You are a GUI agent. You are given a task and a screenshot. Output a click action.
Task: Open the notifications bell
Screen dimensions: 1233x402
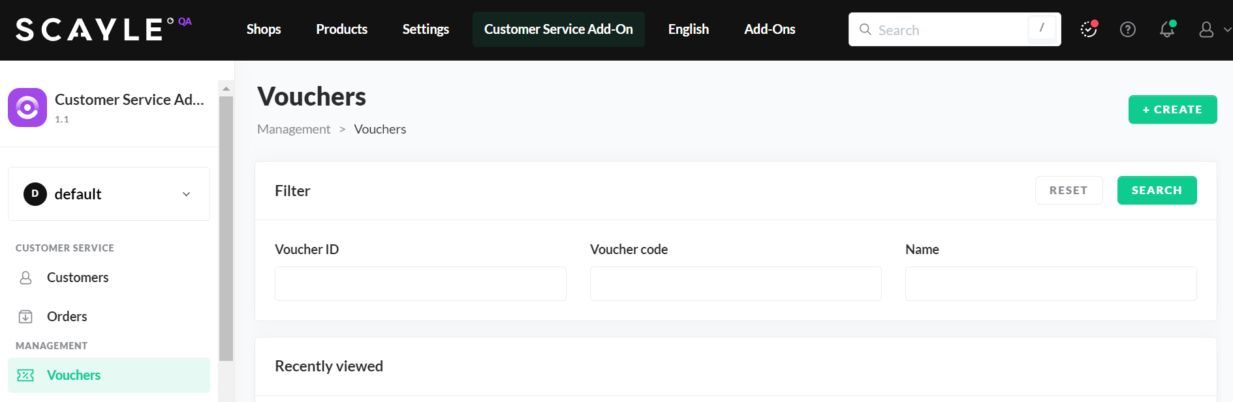(x=1166, y=29)
